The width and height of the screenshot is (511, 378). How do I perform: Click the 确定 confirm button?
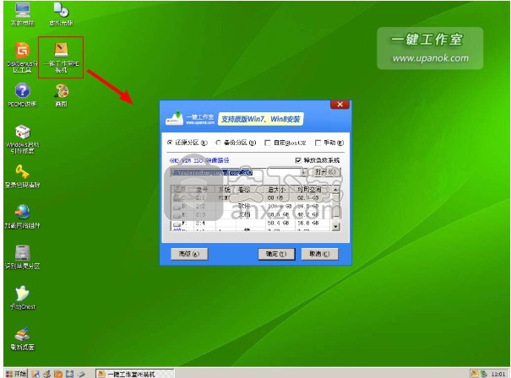(276, 254)
